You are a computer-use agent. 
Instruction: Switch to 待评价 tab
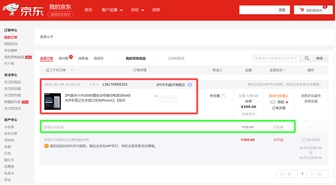pos(98,58)
